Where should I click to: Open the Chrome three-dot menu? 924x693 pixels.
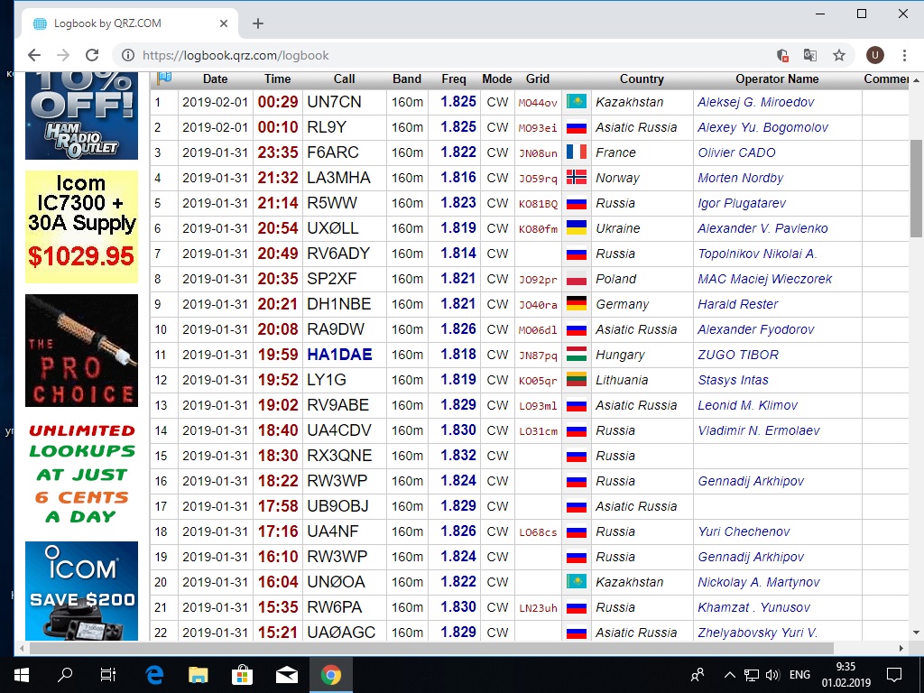click(x=904, y=55)
